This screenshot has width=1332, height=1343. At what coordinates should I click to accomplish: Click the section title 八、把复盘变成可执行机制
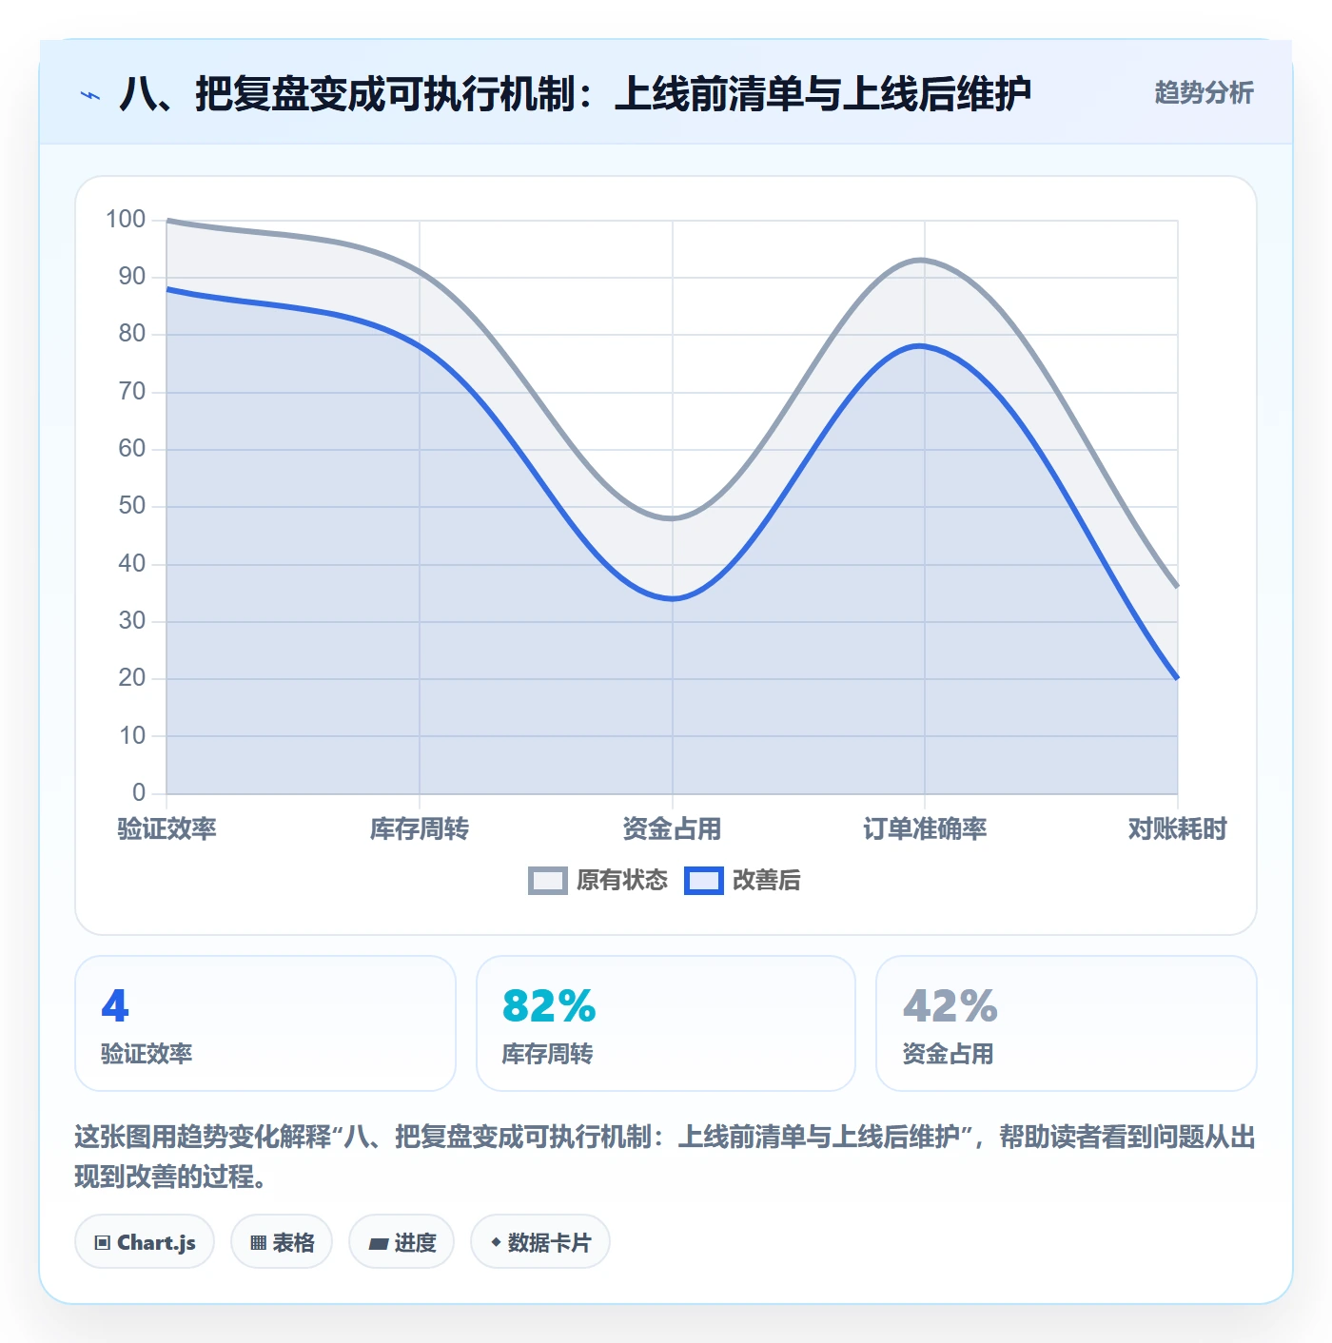point(575,94)
